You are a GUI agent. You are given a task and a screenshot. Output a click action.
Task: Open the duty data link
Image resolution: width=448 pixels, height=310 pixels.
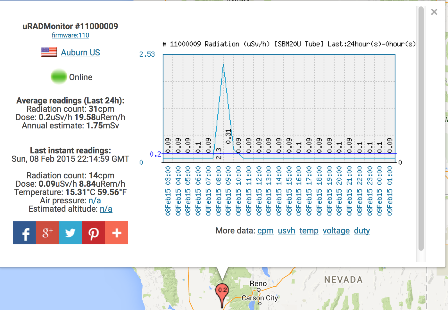click(x=362, y=231)
